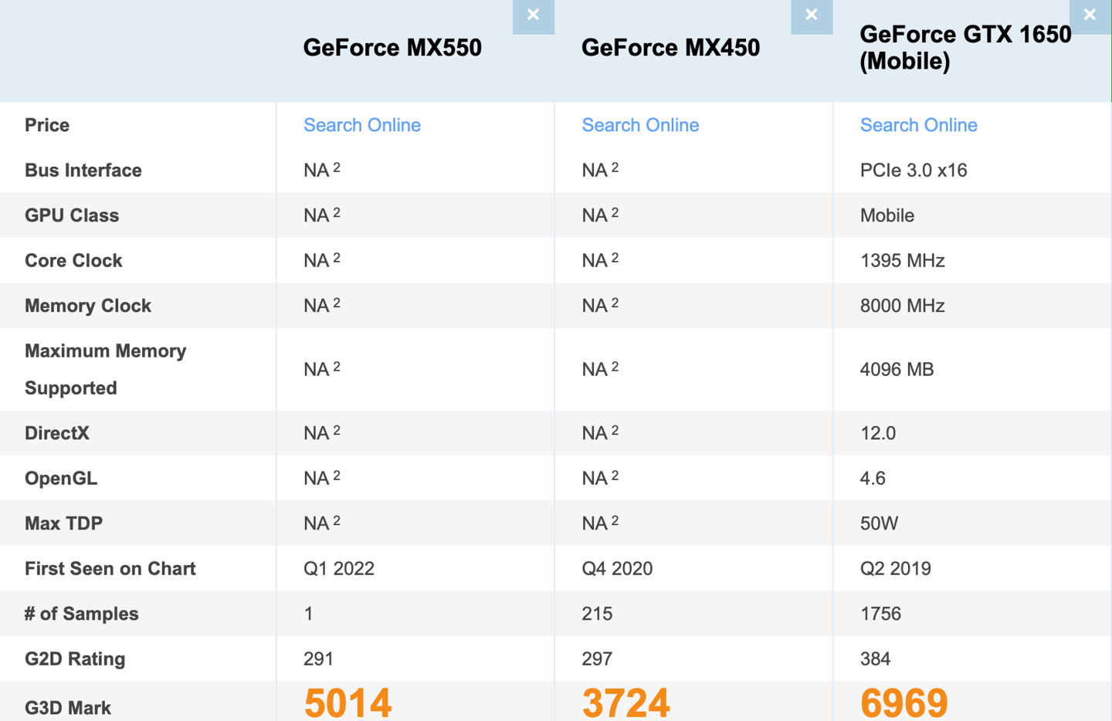1112x721 pixels.
Task: Remove GeForce GTX 1650 (Mobile) from comparison
Action: 1090,14
